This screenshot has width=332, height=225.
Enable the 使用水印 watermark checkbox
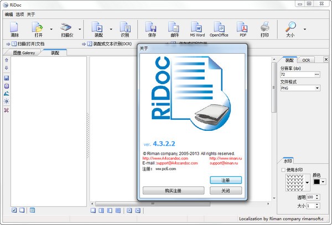(283, 170)
